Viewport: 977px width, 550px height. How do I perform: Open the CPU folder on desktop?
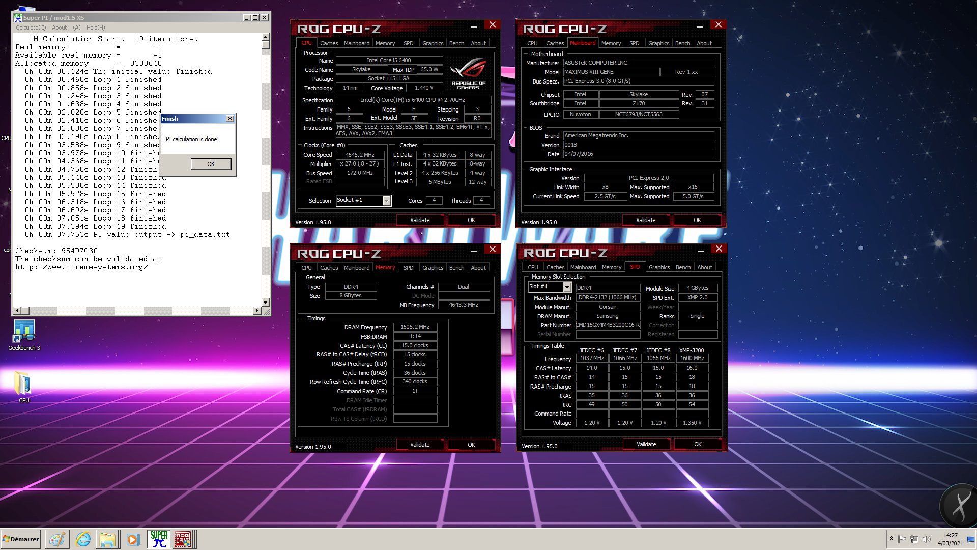23,387
